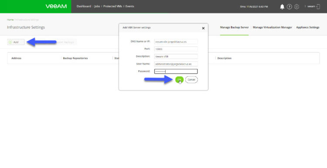This screenshot has width=327, height=168.
Task: Open the Events page
Action: (130, 6)
